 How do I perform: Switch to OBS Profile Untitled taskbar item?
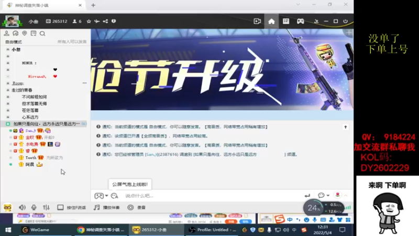(x=213, y=230)
